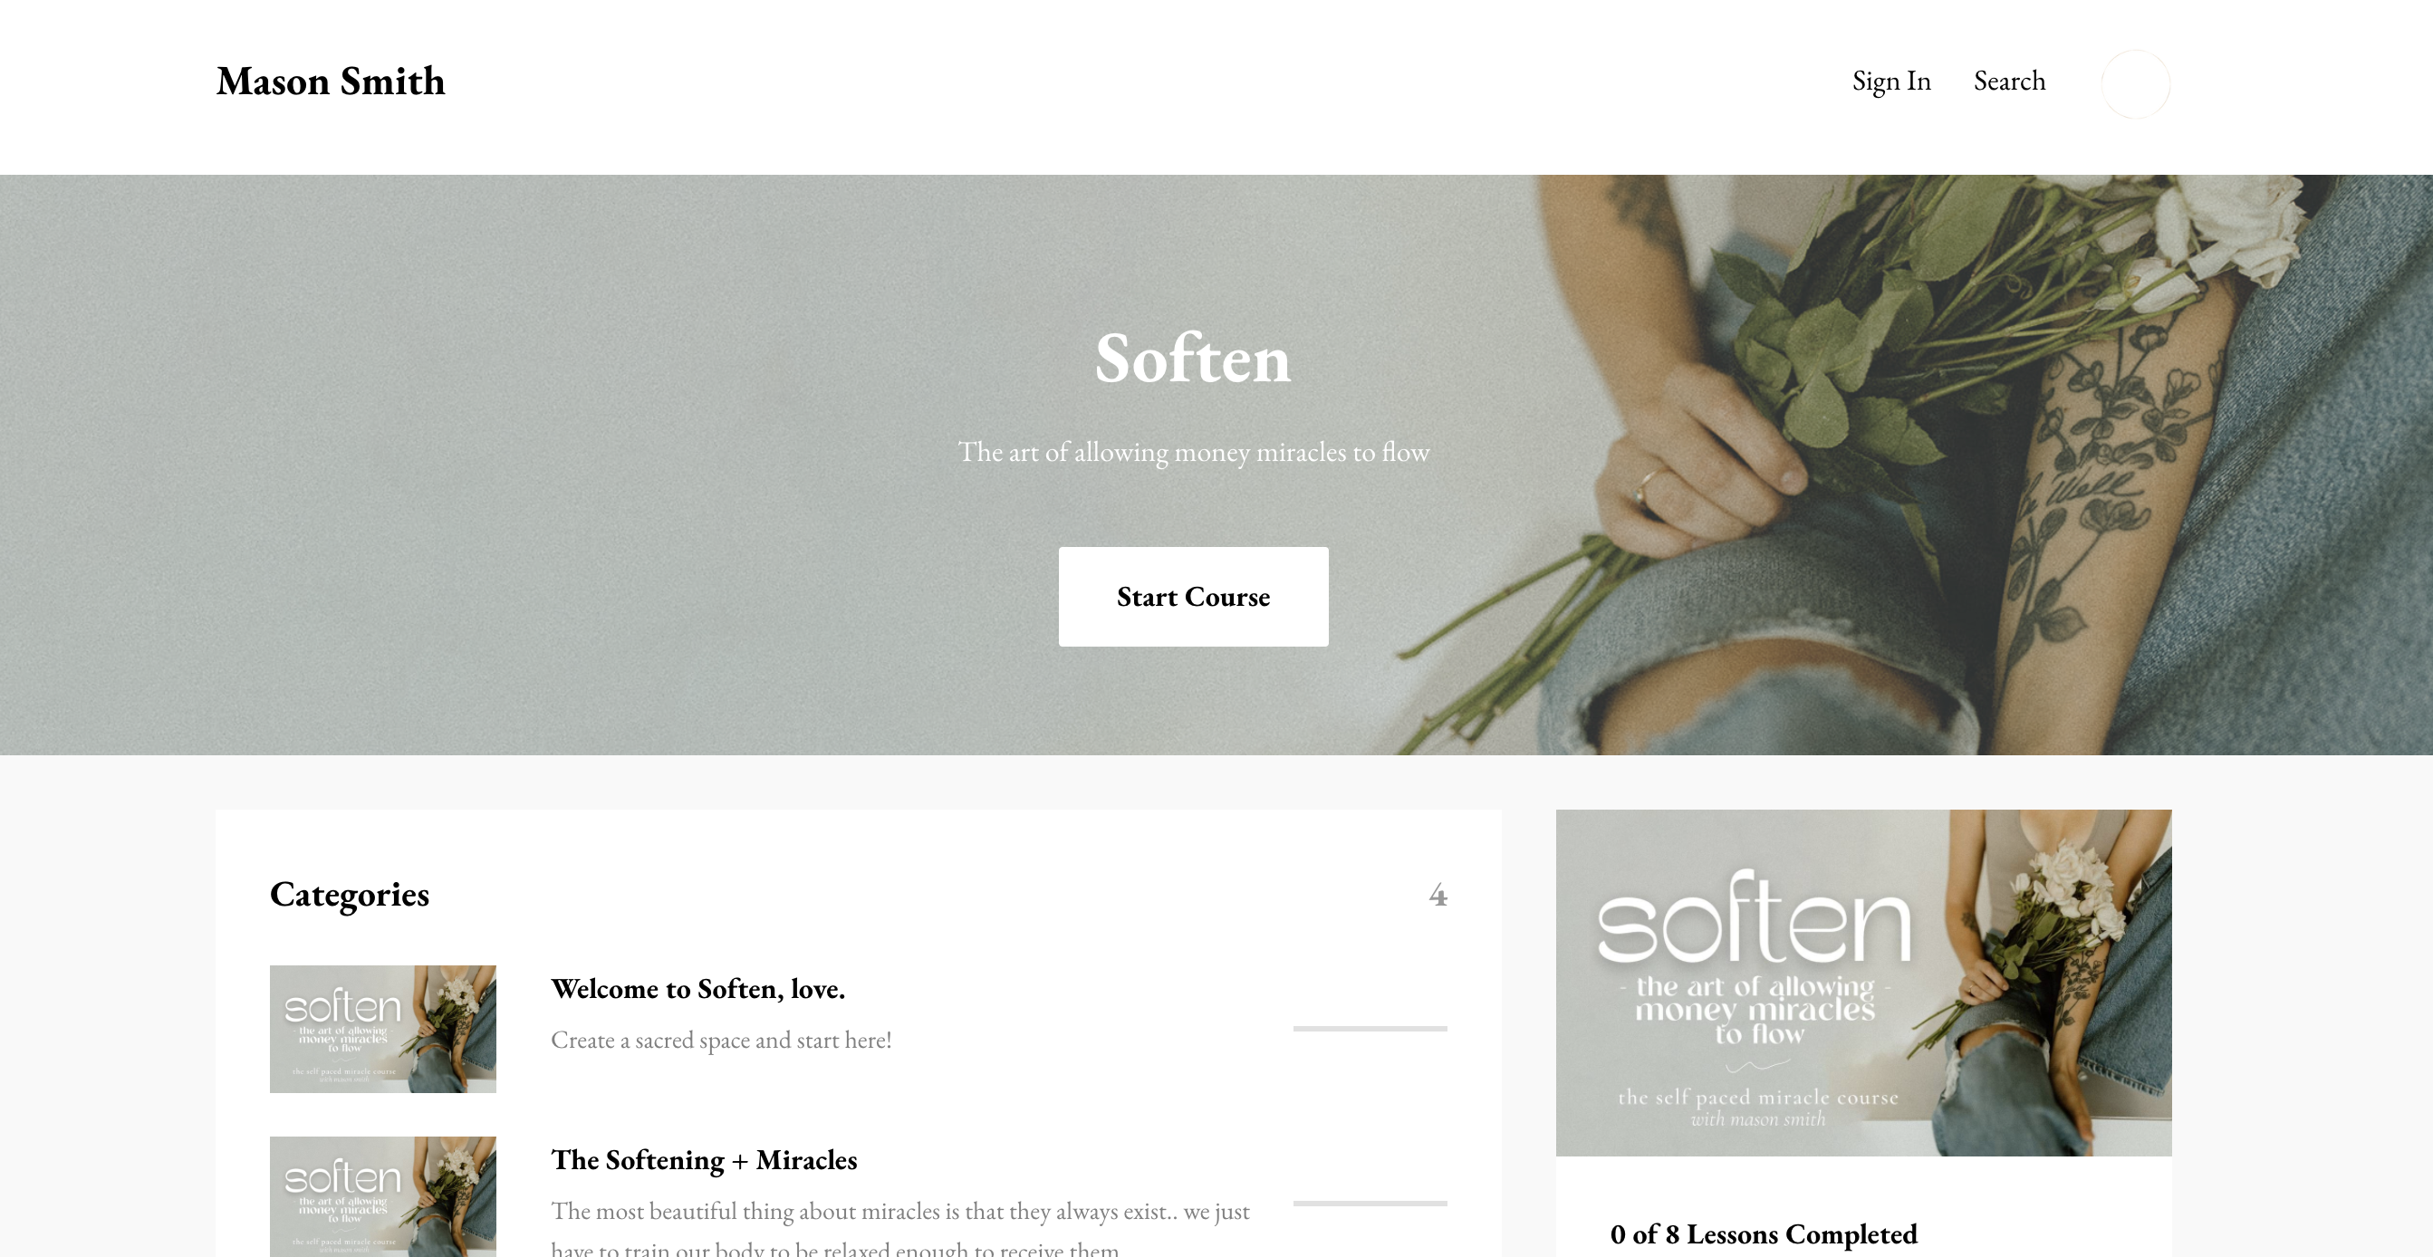Click the large Soften course cover image
This screenshot has height=1257, width=2433.
click(x=1862, y=984)
